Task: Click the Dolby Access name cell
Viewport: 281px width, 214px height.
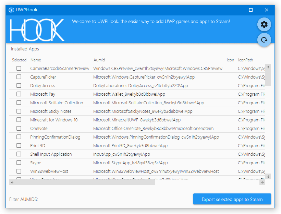Action: 42,85
